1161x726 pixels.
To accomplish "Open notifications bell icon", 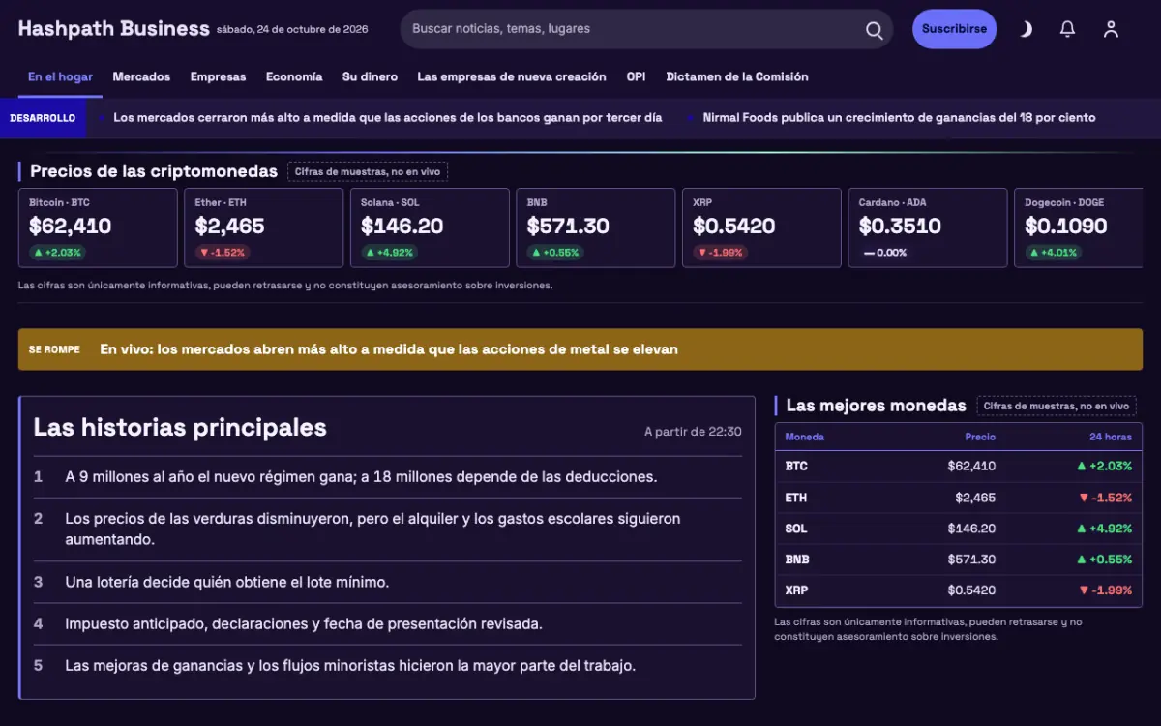I will tap(1067, 29).
